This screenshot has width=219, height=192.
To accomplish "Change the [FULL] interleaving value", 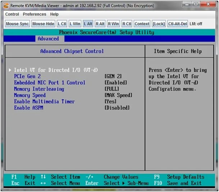I will click(112, 89).
